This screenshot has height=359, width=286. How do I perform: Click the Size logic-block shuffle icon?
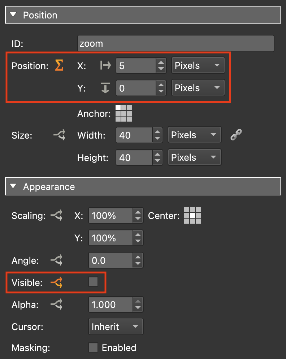pyautogui.click(x=59, y=135)
